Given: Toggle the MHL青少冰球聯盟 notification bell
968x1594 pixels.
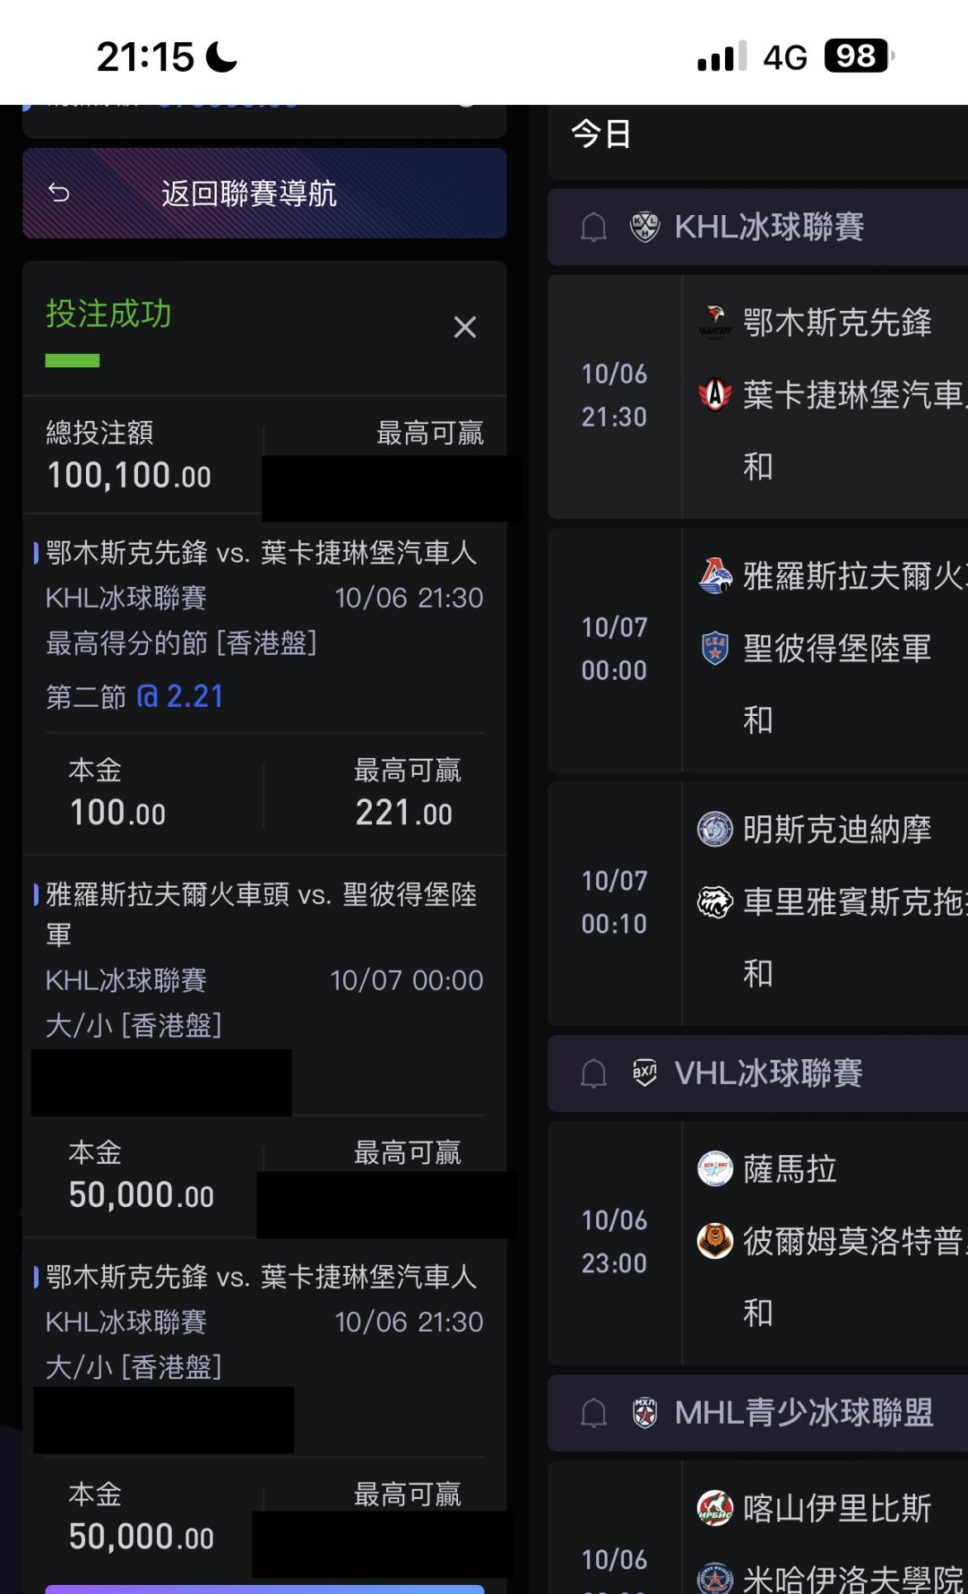Looking at the screenshot, I should pos(593,1413).
